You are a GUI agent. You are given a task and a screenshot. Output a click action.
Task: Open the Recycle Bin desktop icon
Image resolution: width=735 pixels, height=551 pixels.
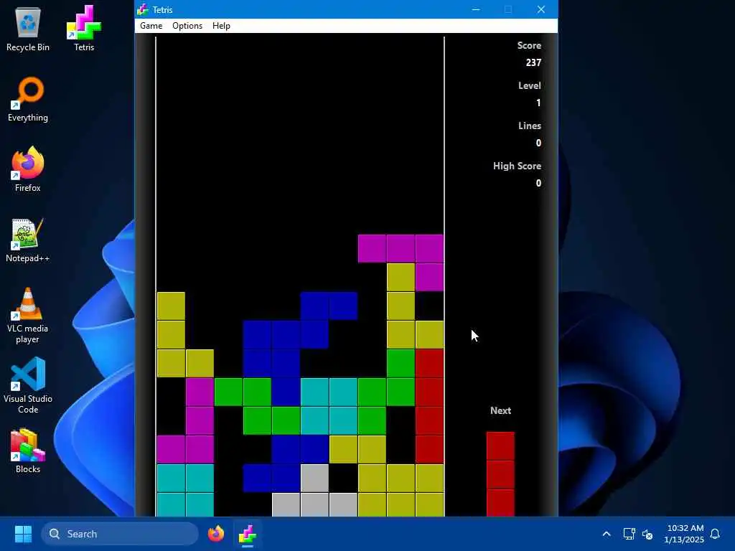pos(28,29)
